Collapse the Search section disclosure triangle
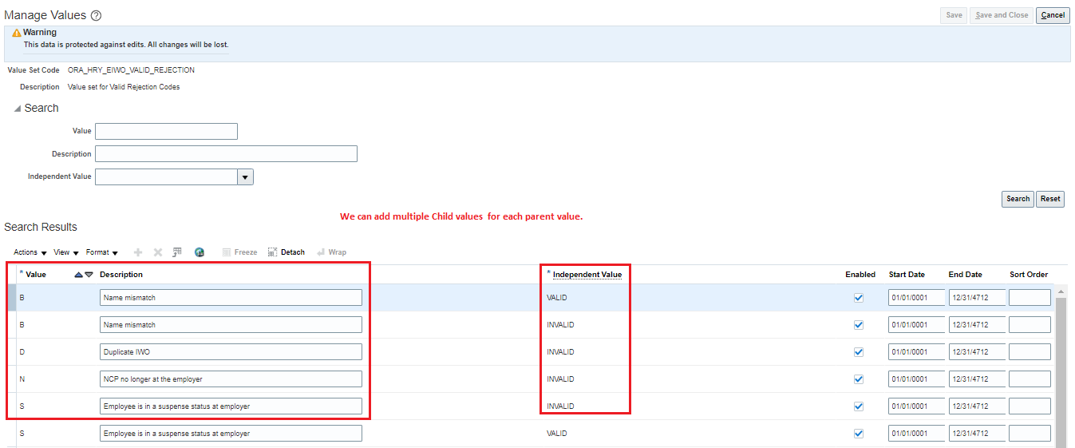This screenshot has height=448, width=1075. pyautogui.click(x=18, y=109)
